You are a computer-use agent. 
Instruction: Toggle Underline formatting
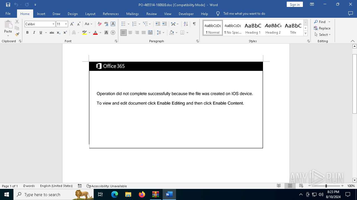[x=41, y=32]
